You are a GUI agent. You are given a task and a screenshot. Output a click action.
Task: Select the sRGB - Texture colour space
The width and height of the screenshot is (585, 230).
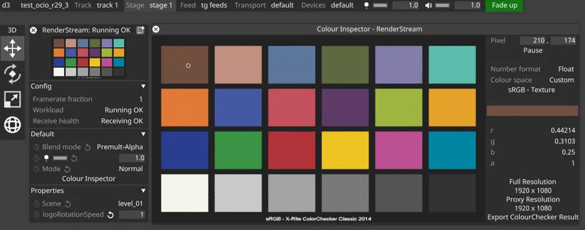pos(532,90)
